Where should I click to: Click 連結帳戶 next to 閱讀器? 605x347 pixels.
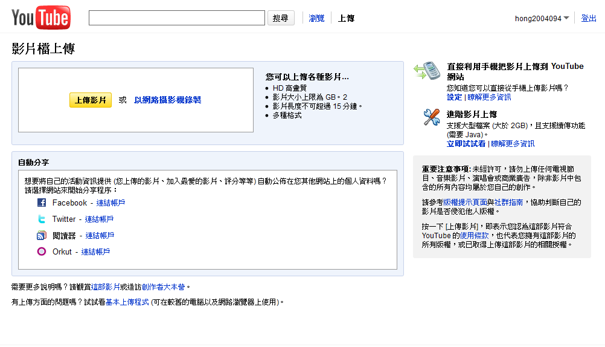[x=100, y=235]
